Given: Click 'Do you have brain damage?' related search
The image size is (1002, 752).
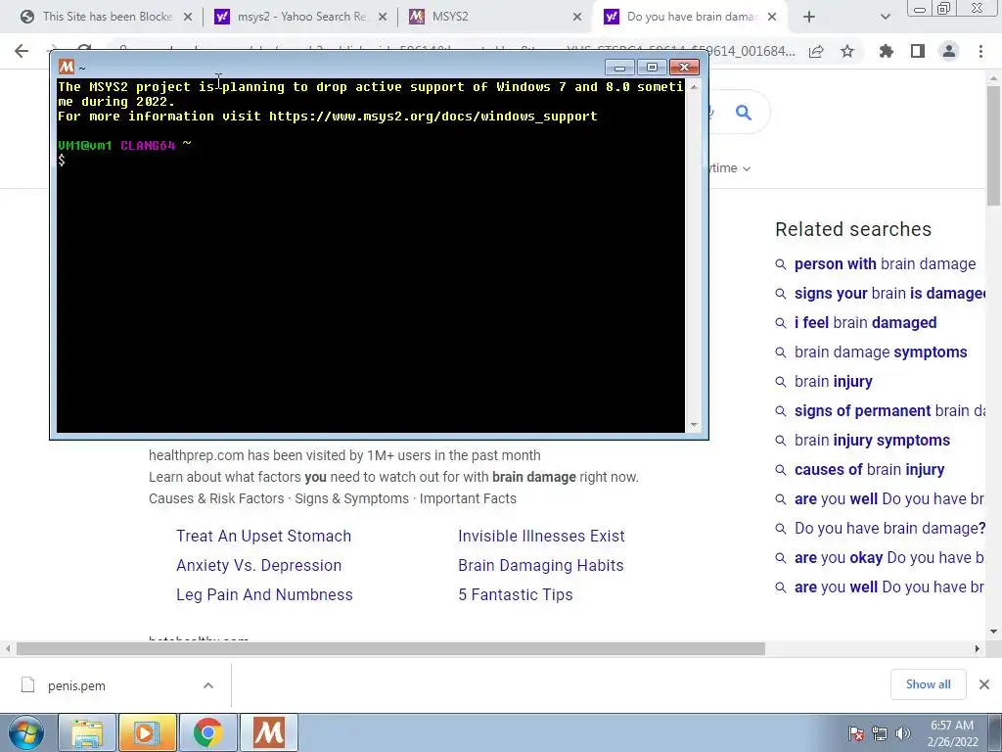Looking at the screenshot, I should point(890,529).
